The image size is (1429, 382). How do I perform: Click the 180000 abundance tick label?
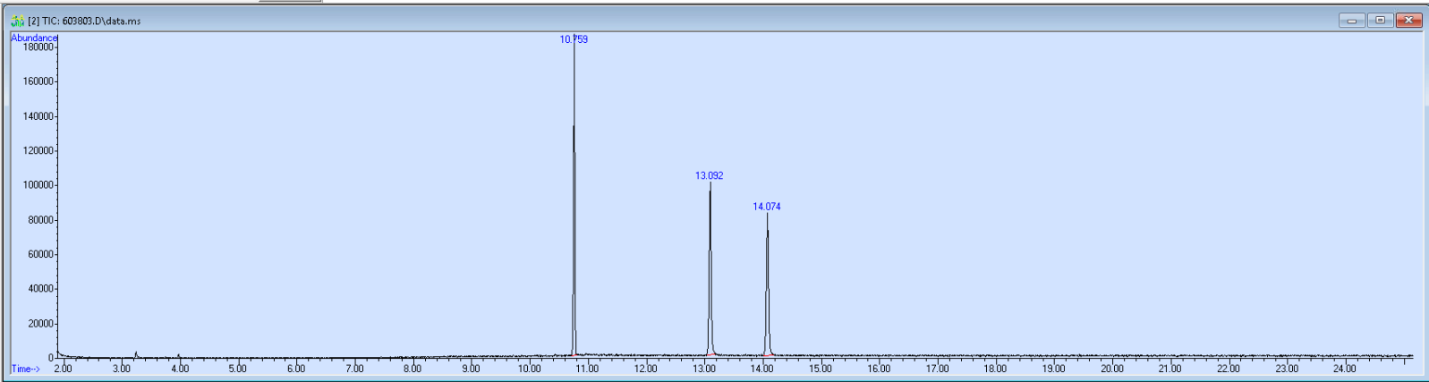click(x=38, y=47)
